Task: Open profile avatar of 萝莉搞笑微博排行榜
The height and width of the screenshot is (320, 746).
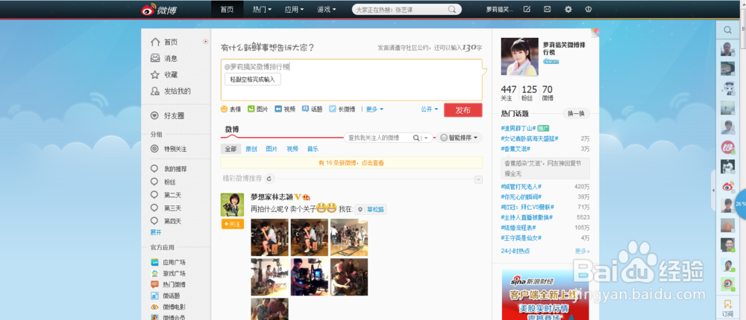Action: (519, 57)
